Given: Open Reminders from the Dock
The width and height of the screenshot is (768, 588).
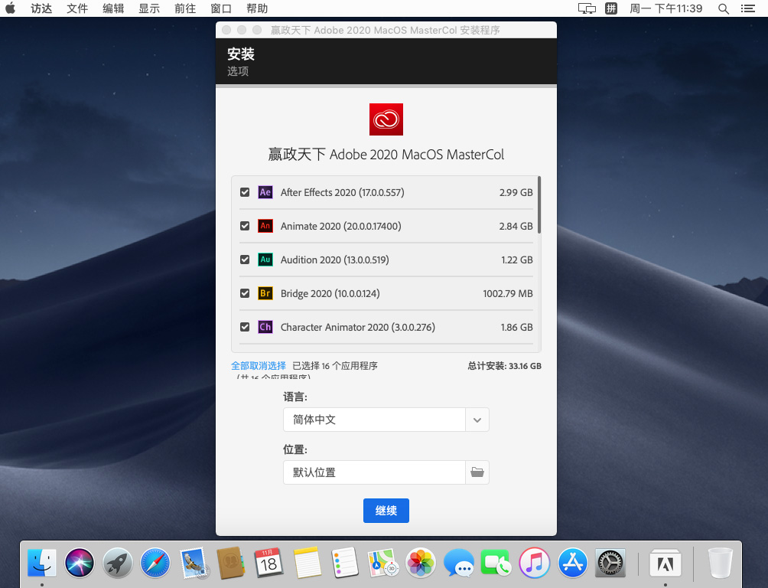Looking at the screenshot, I should (x=345, y=563).
